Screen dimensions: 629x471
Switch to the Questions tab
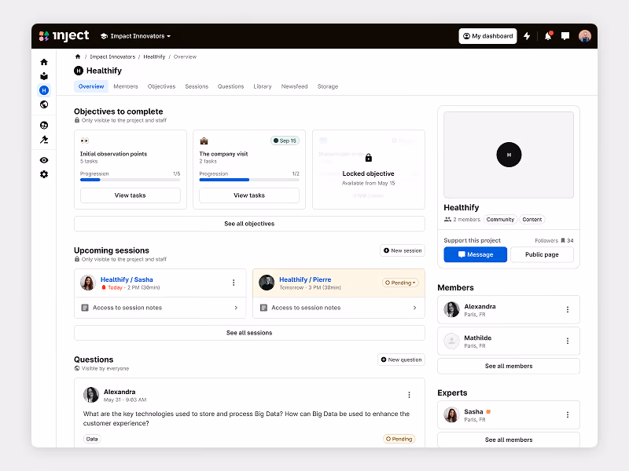tap(230, 86)
